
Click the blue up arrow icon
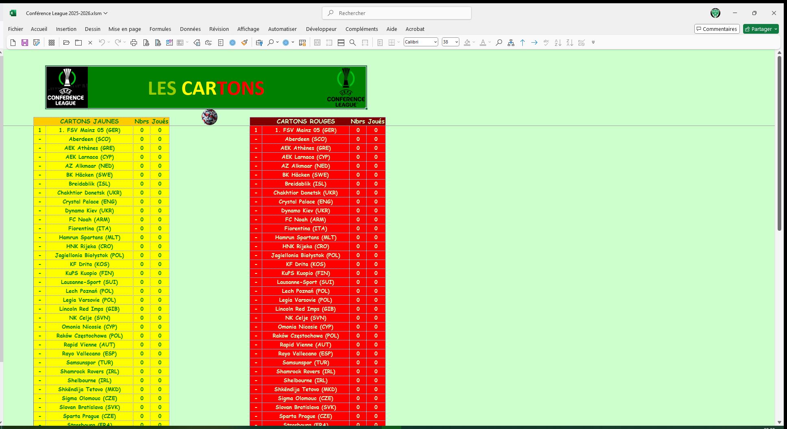pos(523,43)
